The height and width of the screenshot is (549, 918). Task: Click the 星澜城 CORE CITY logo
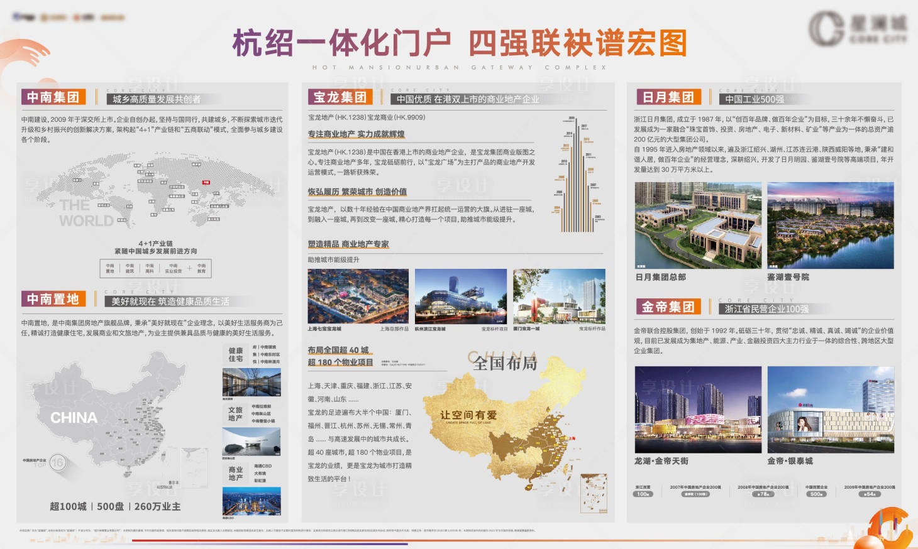[x=858, y=28]
